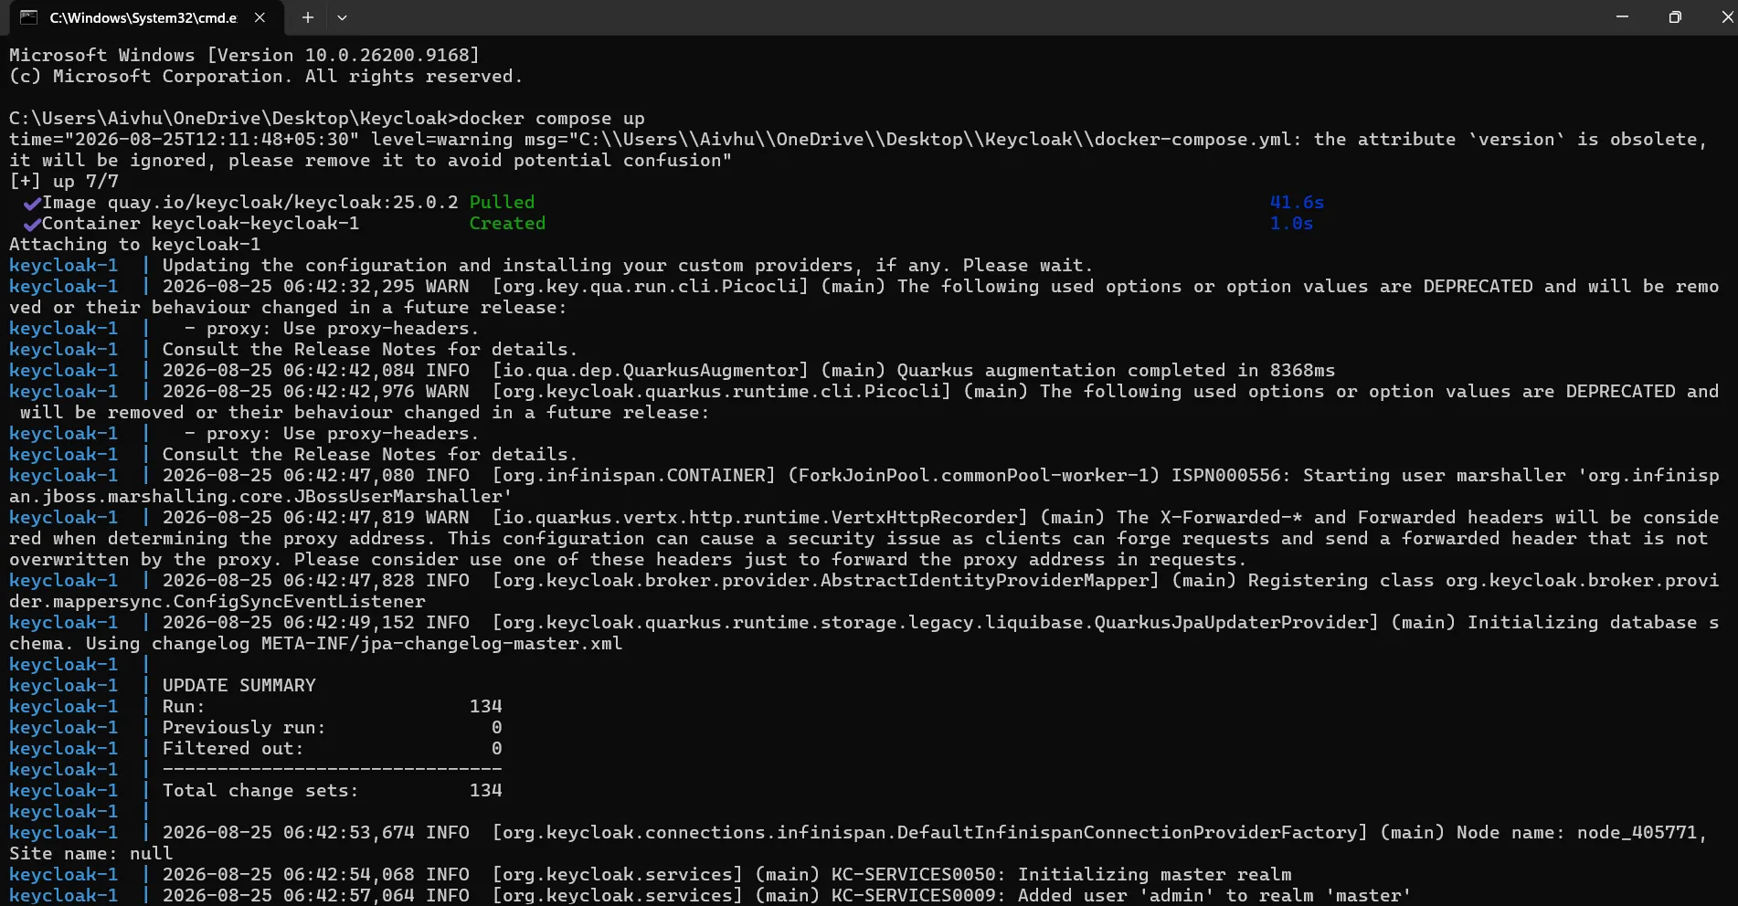Minimize the terminal window
Viewport: 1738px width, 906px height.
[1622, 17]
